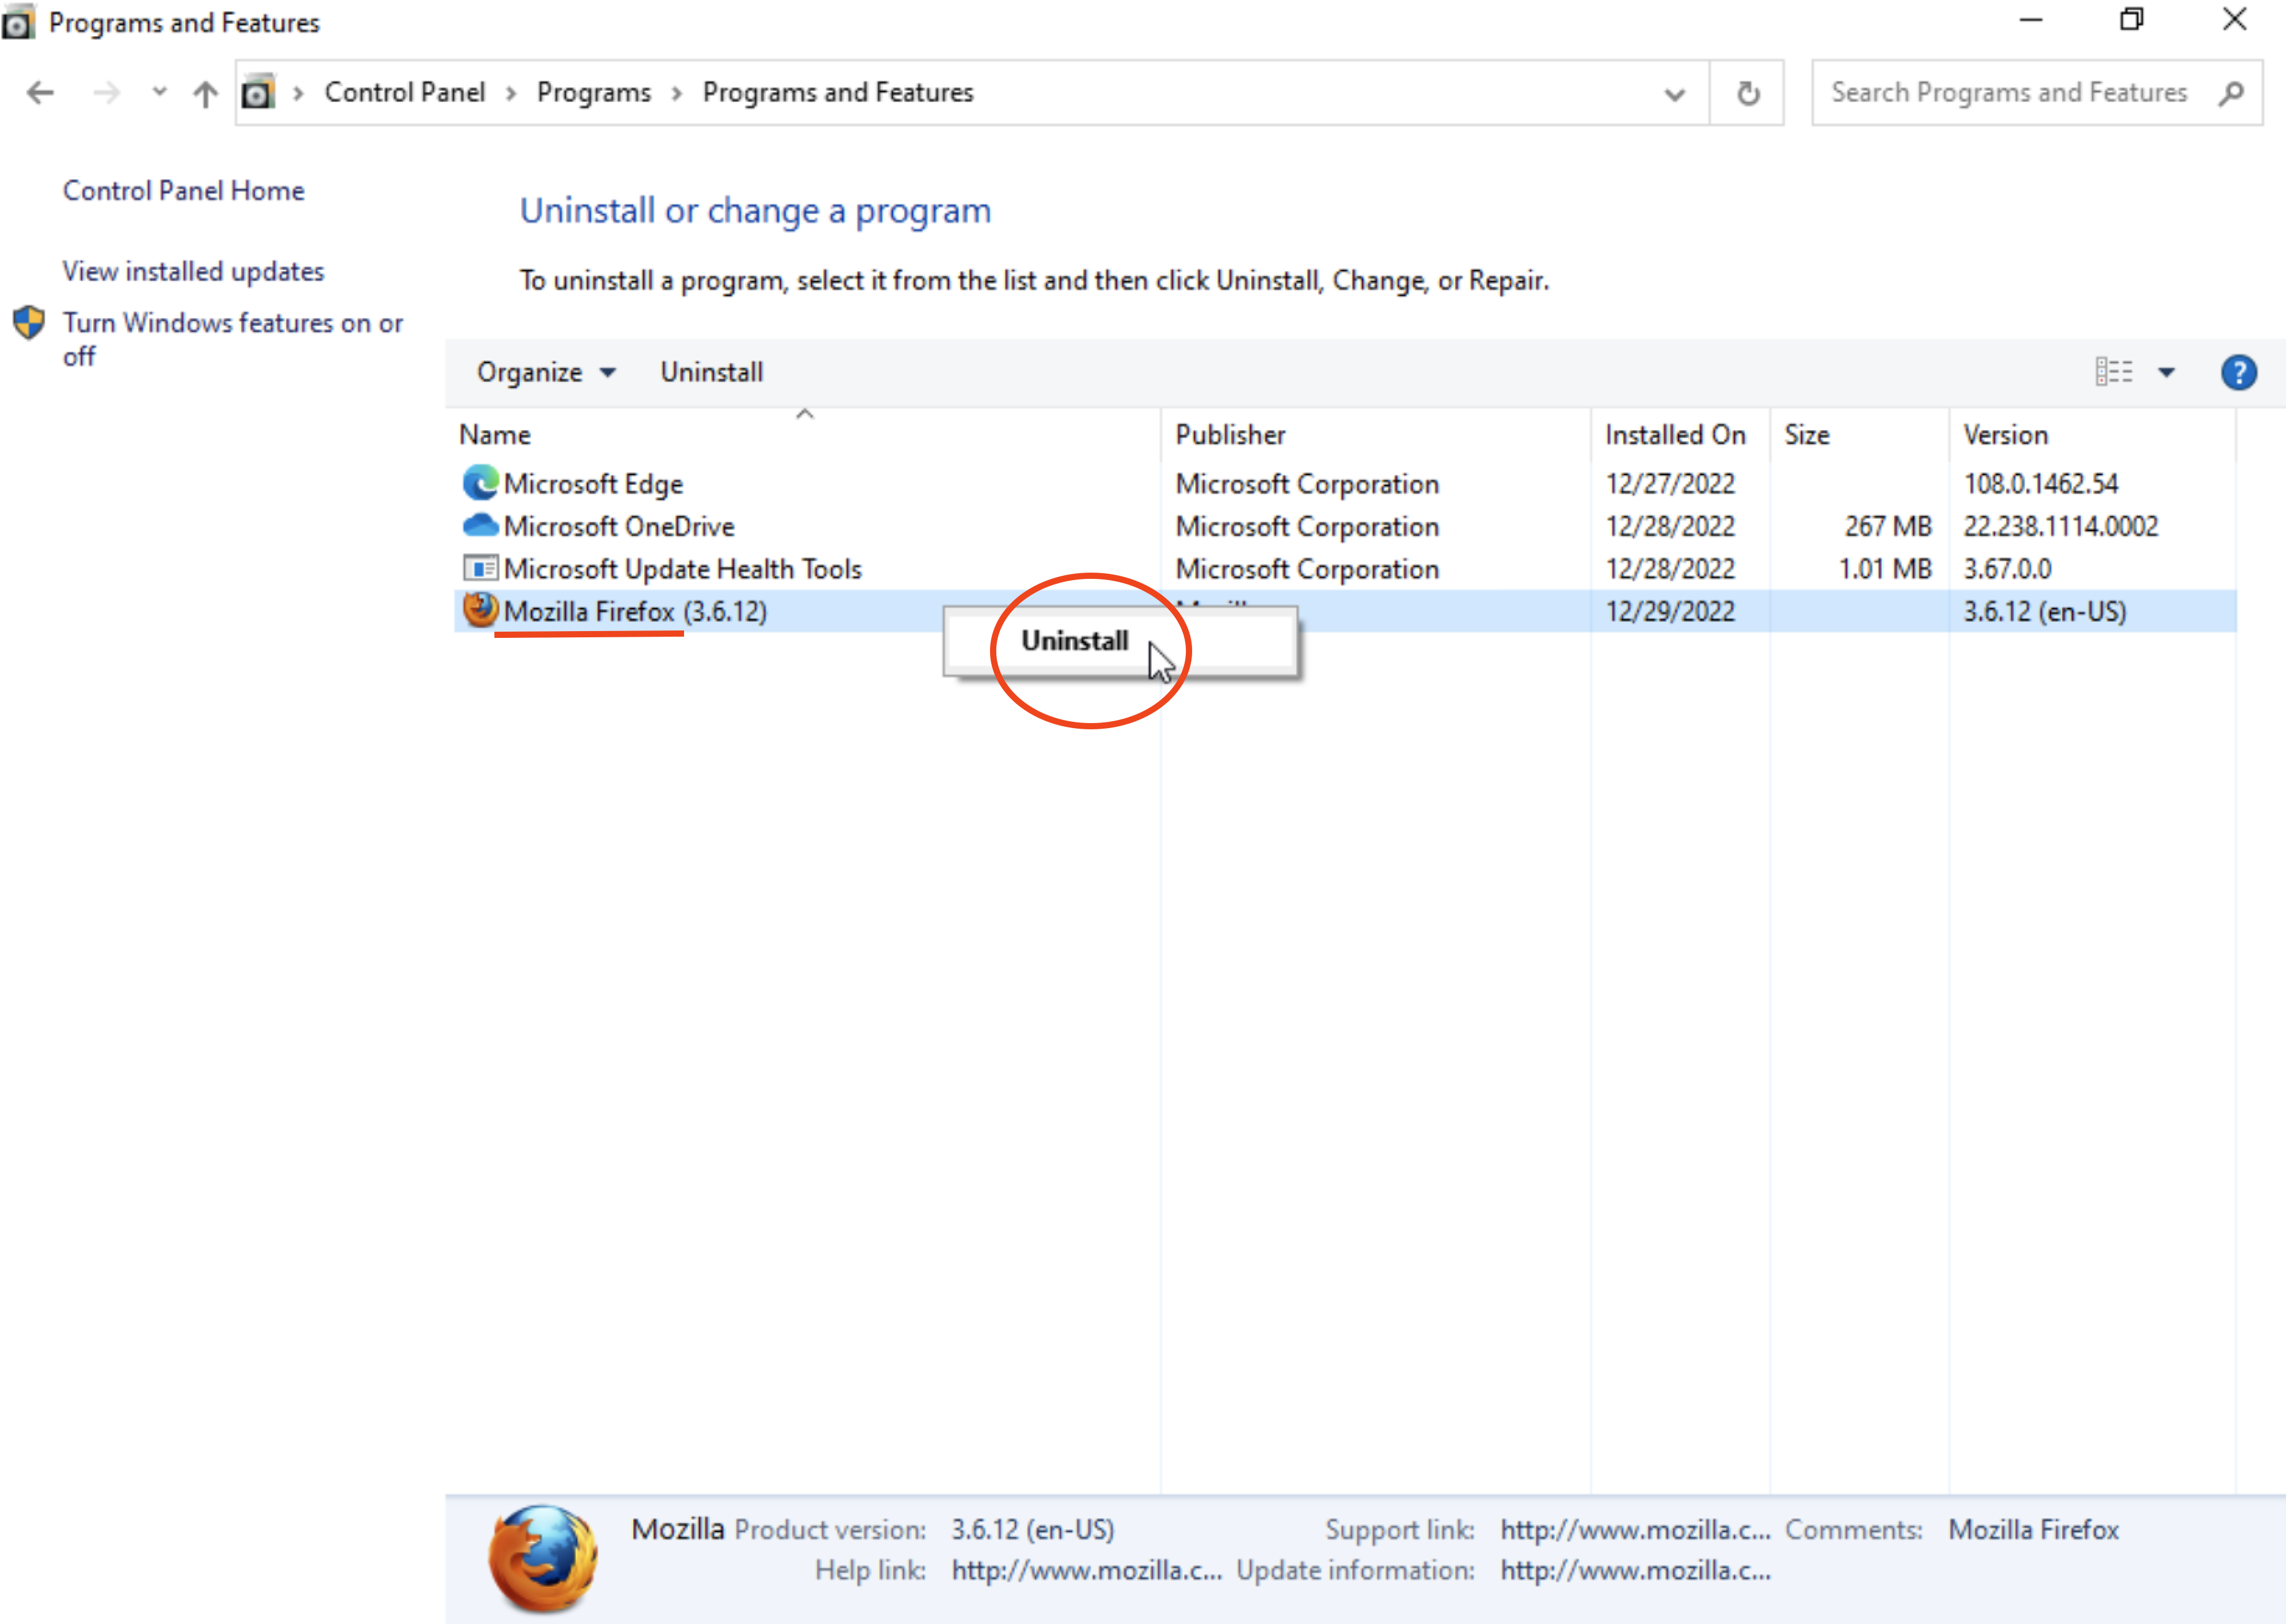Click the change view layout icon
The width and height of the screenshot is (2286, 1624).
tap(2113, 372)
